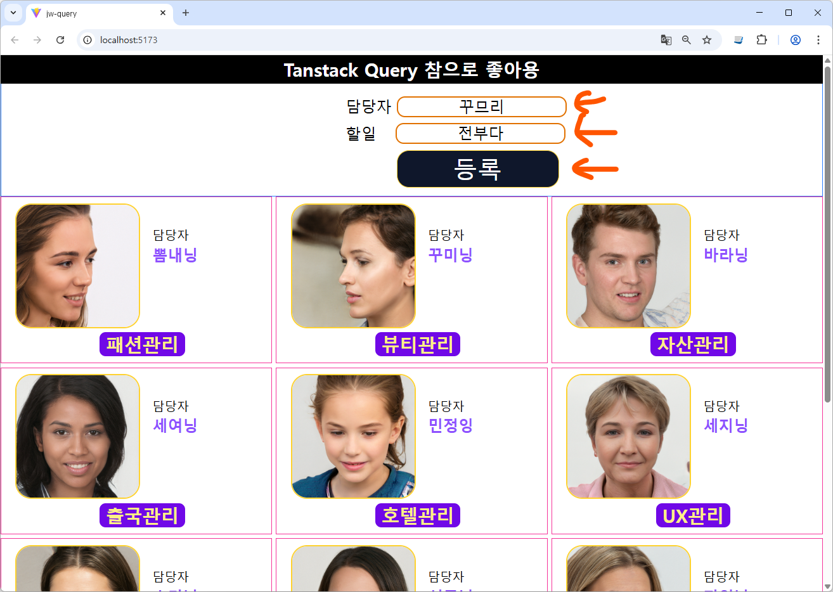Click the 출국관리 badge
Screen dimensions: 833x592
coord(142,515)
